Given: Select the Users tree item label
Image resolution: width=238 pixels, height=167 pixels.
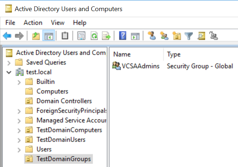Looking at the screenshot, I should coord(44,149).
